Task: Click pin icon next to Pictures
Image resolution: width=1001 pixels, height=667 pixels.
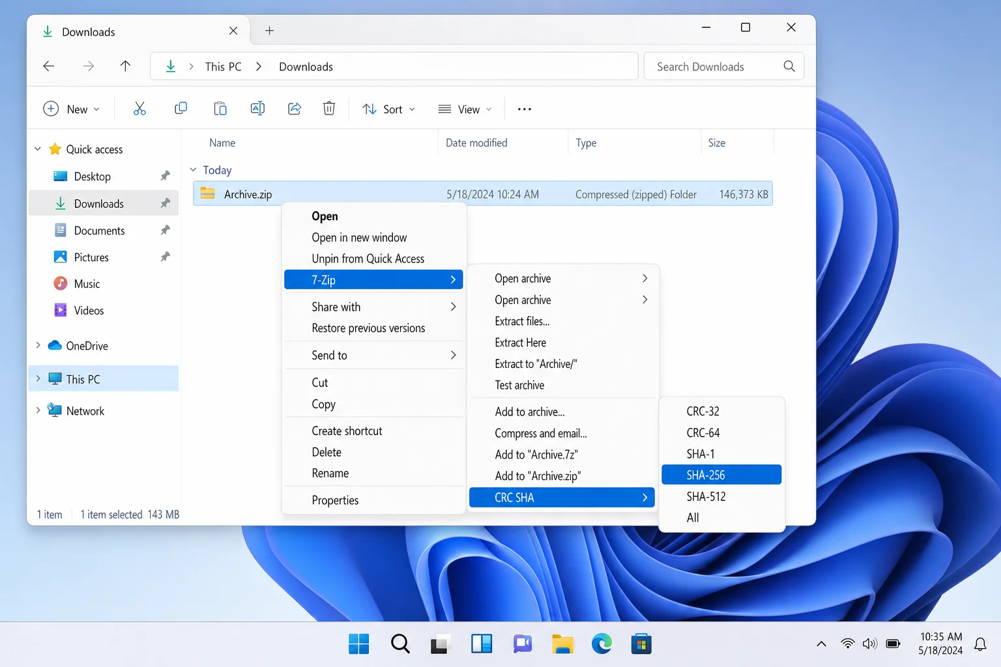Action: (165, 257)
